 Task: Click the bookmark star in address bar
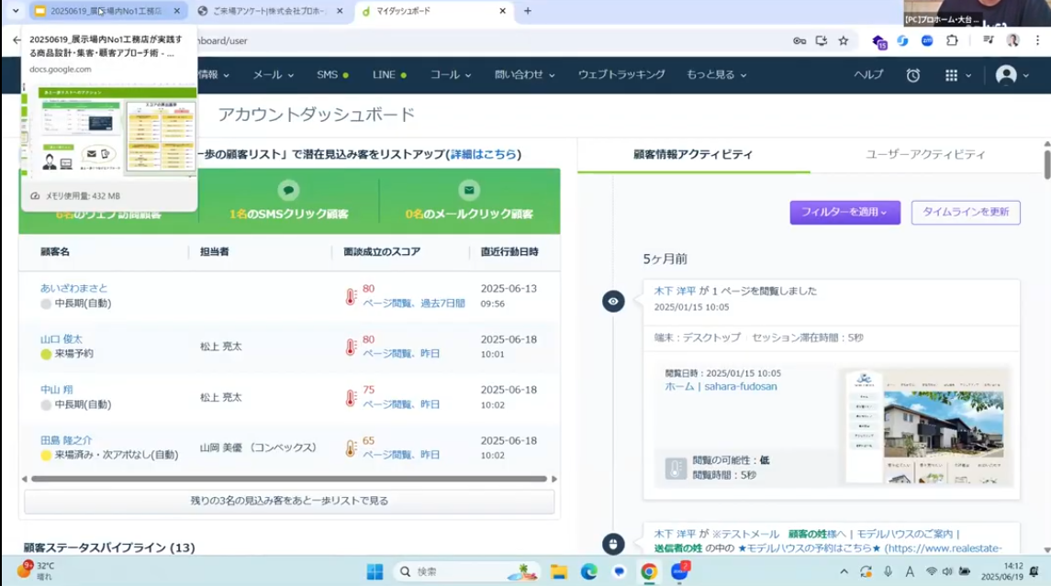(x=844, y=41)
